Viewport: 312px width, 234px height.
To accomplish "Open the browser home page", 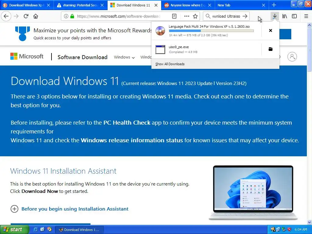I will (36, 16).
